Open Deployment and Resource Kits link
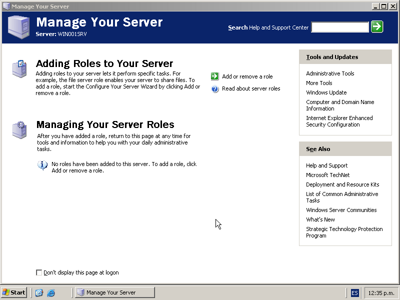400x300 pixels. [342, 184]
